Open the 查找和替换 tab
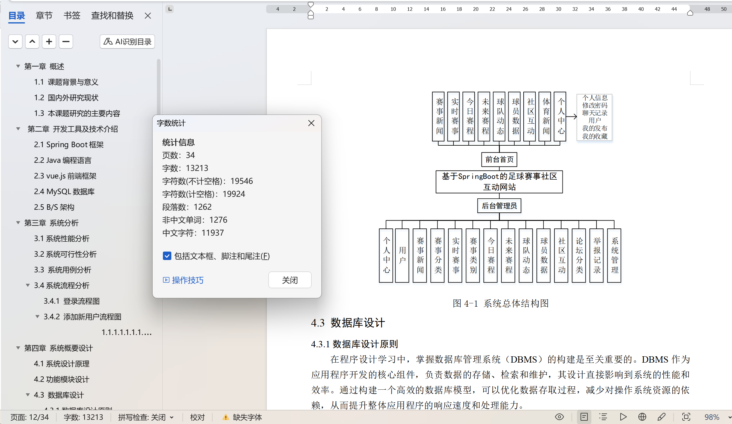This screenshot has height=424, width=732. 112,15
